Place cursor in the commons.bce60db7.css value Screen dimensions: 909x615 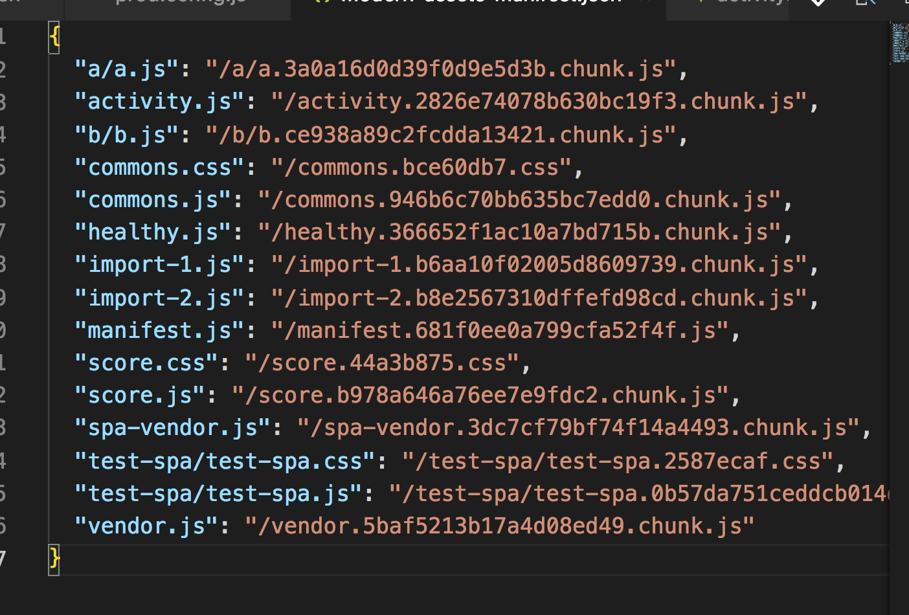421,167
